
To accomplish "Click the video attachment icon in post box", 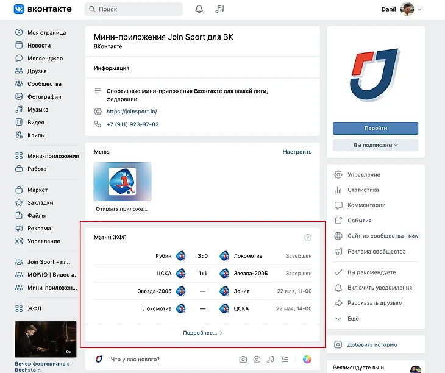I will 257,359.
